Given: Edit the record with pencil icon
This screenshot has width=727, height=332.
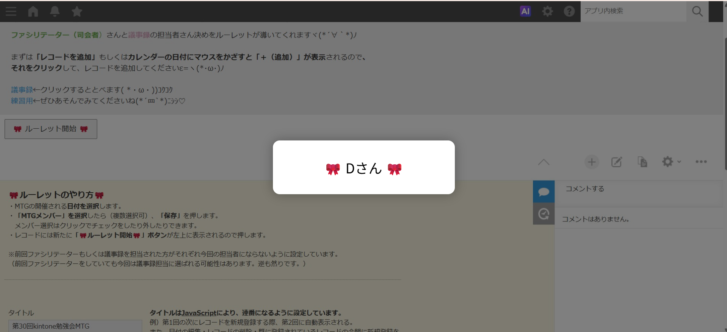Looking at the screenshot, I should coord(617,162).
